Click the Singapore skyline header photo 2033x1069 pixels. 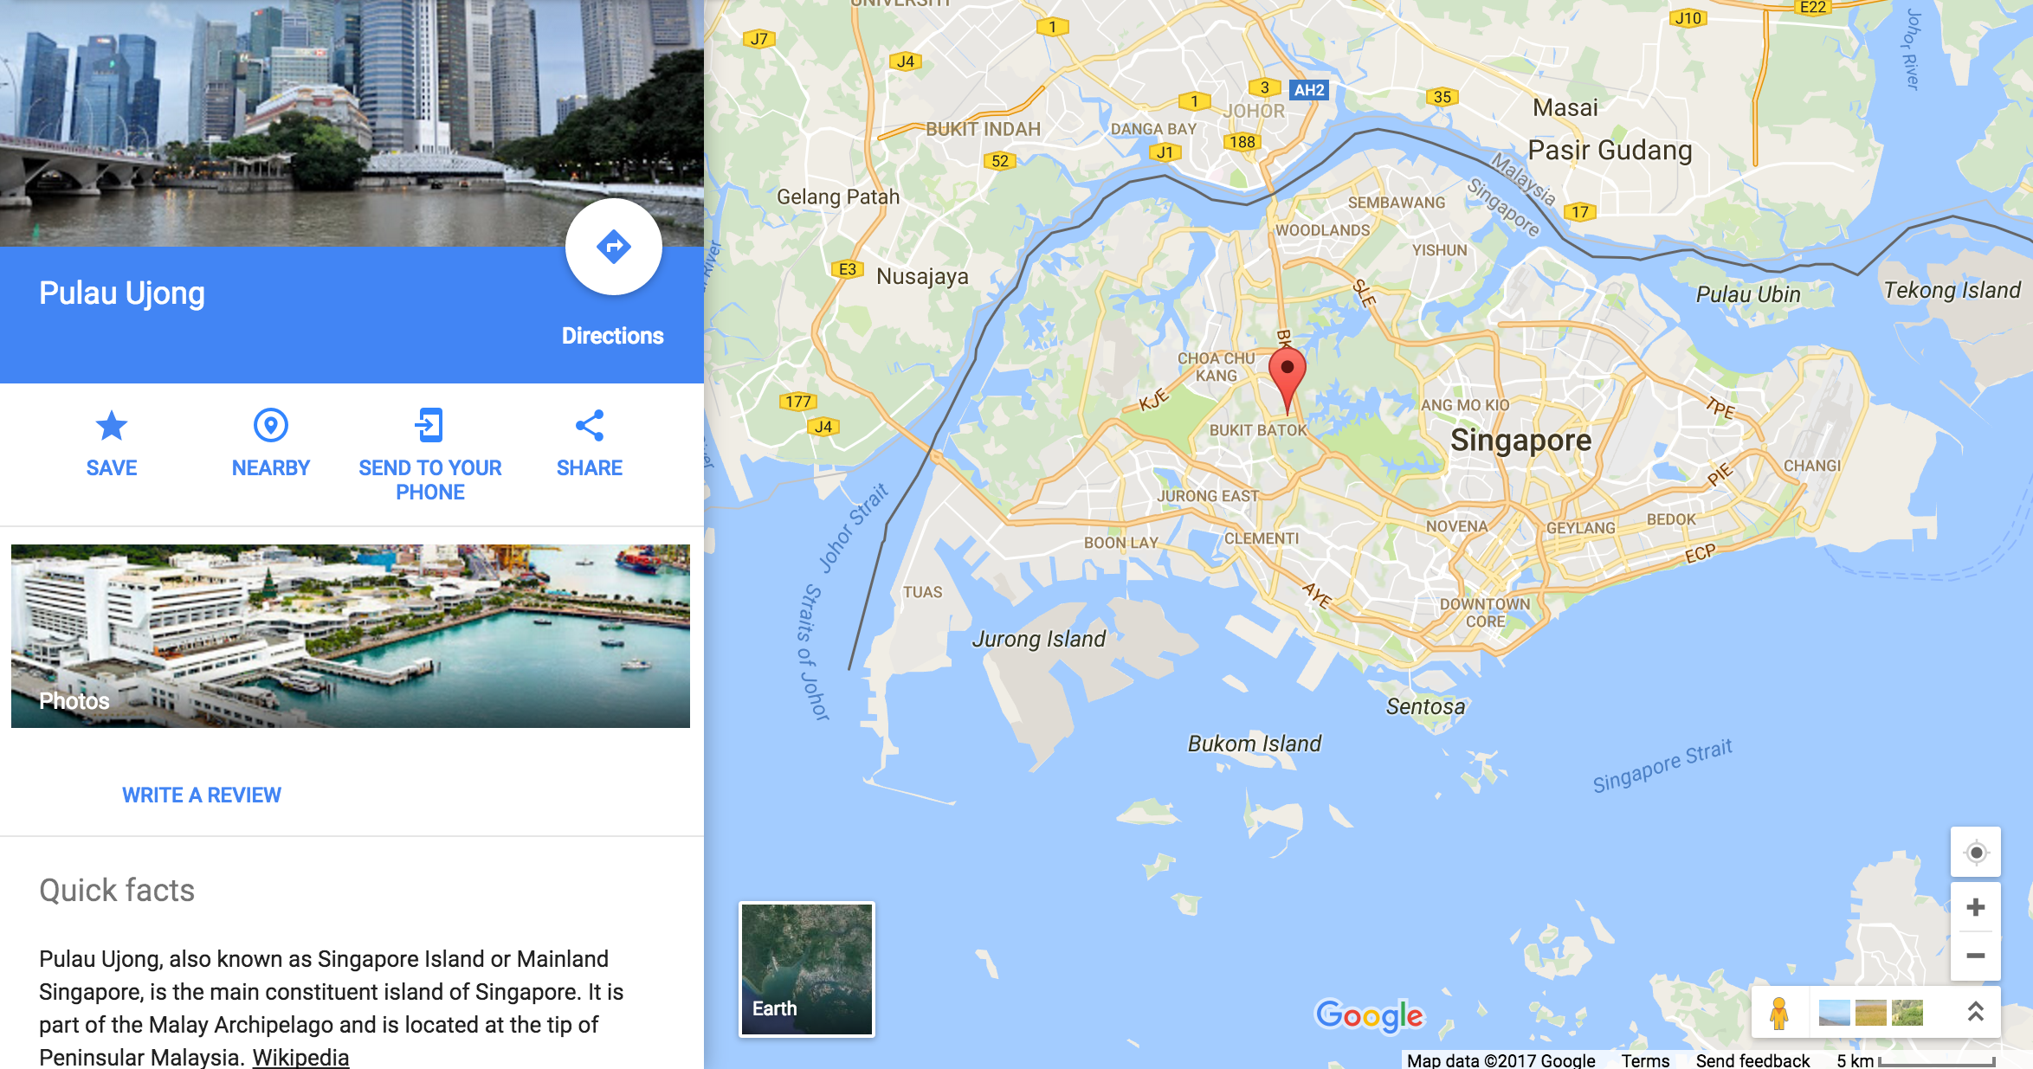point(352,123)
